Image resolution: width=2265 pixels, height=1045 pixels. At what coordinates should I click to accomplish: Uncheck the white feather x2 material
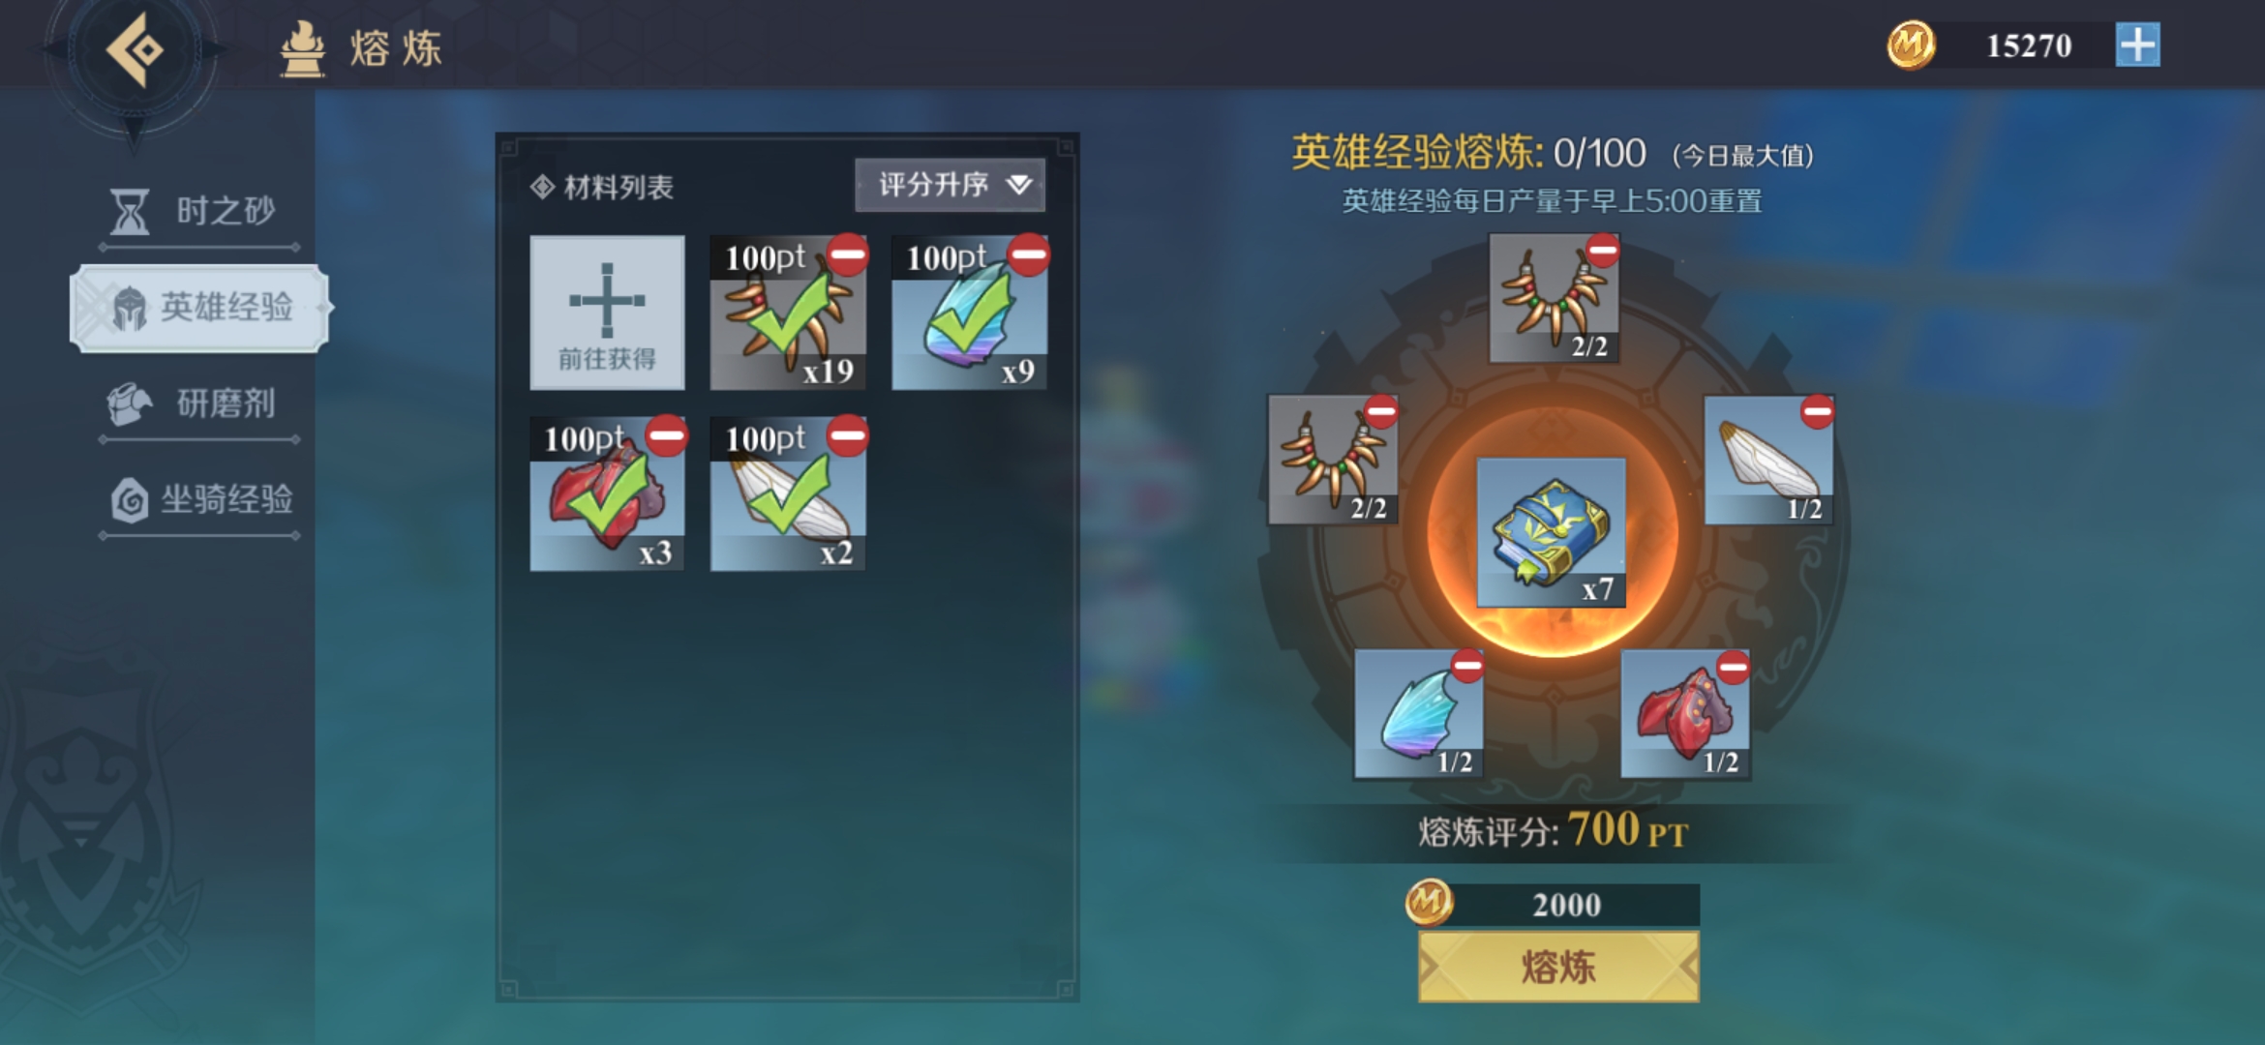point(788,493)
